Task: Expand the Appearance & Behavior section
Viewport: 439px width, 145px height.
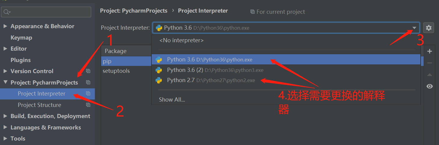Action: 5,26
